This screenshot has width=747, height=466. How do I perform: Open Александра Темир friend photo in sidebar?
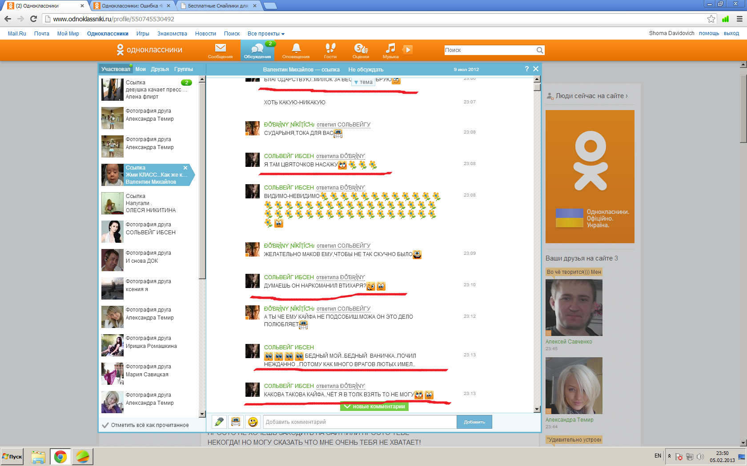(574, 386)
